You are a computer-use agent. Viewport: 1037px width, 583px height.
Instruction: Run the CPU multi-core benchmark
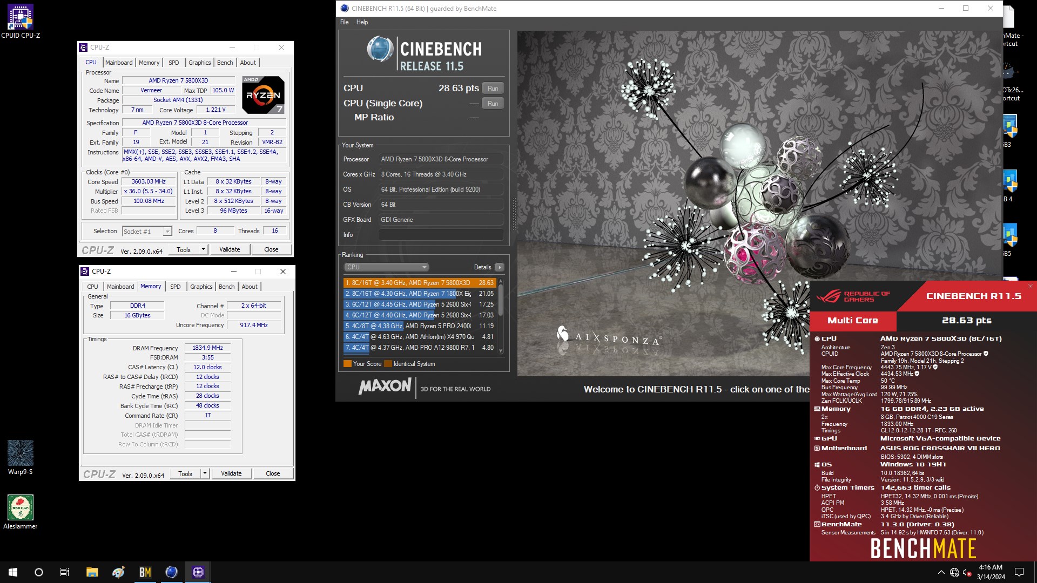click(x=493, y=89)
